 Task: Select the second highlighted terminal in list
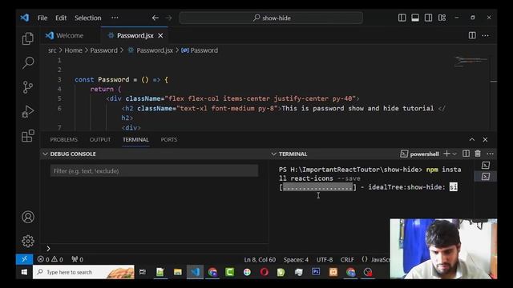click(x=486, y=177)
